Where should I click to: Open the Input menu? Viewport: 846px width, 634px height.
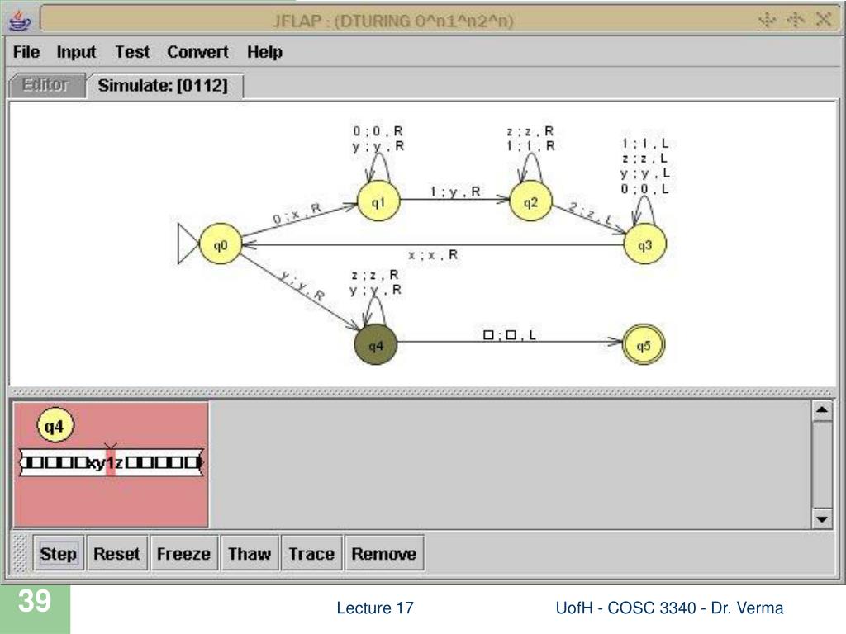click(76, 52)
